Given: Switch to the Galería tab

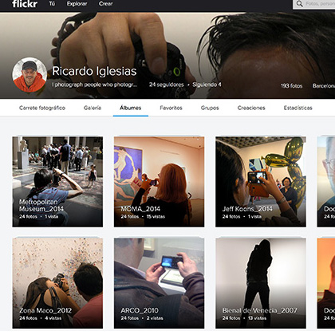Looking at the screenshot, I should pyautogui.click(x=93, y=108).
